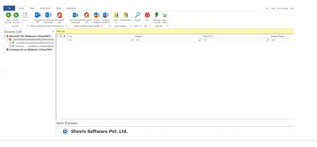Click the importance flag column header
The width and height of the screenshot is (317, 147).
57,36
